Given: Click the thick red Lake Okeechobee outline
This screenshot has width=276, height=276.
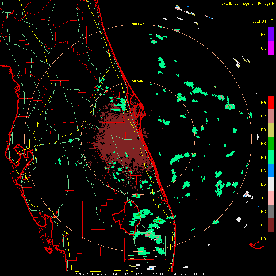Looking at the screenshot, I should pyautogui.click(x=126, y=217).
